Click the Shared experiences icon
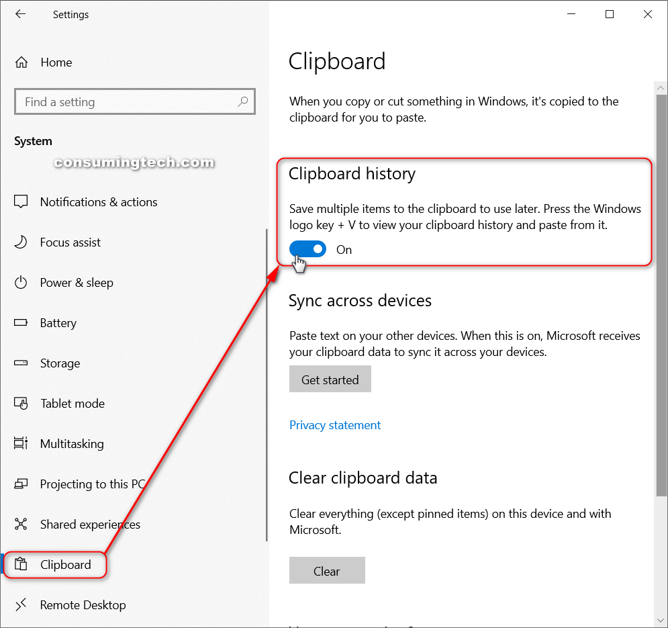The image size is (668, 628). [x=21, y=524]
